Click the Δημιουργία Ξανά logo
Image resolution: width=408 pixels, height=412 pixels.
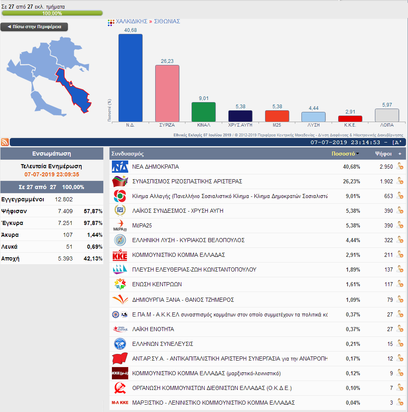120,300
